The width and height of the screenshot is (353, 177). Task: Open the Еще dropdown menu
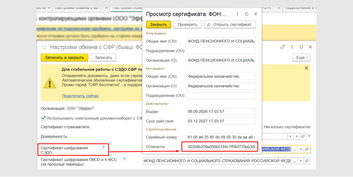coord(301,58)
